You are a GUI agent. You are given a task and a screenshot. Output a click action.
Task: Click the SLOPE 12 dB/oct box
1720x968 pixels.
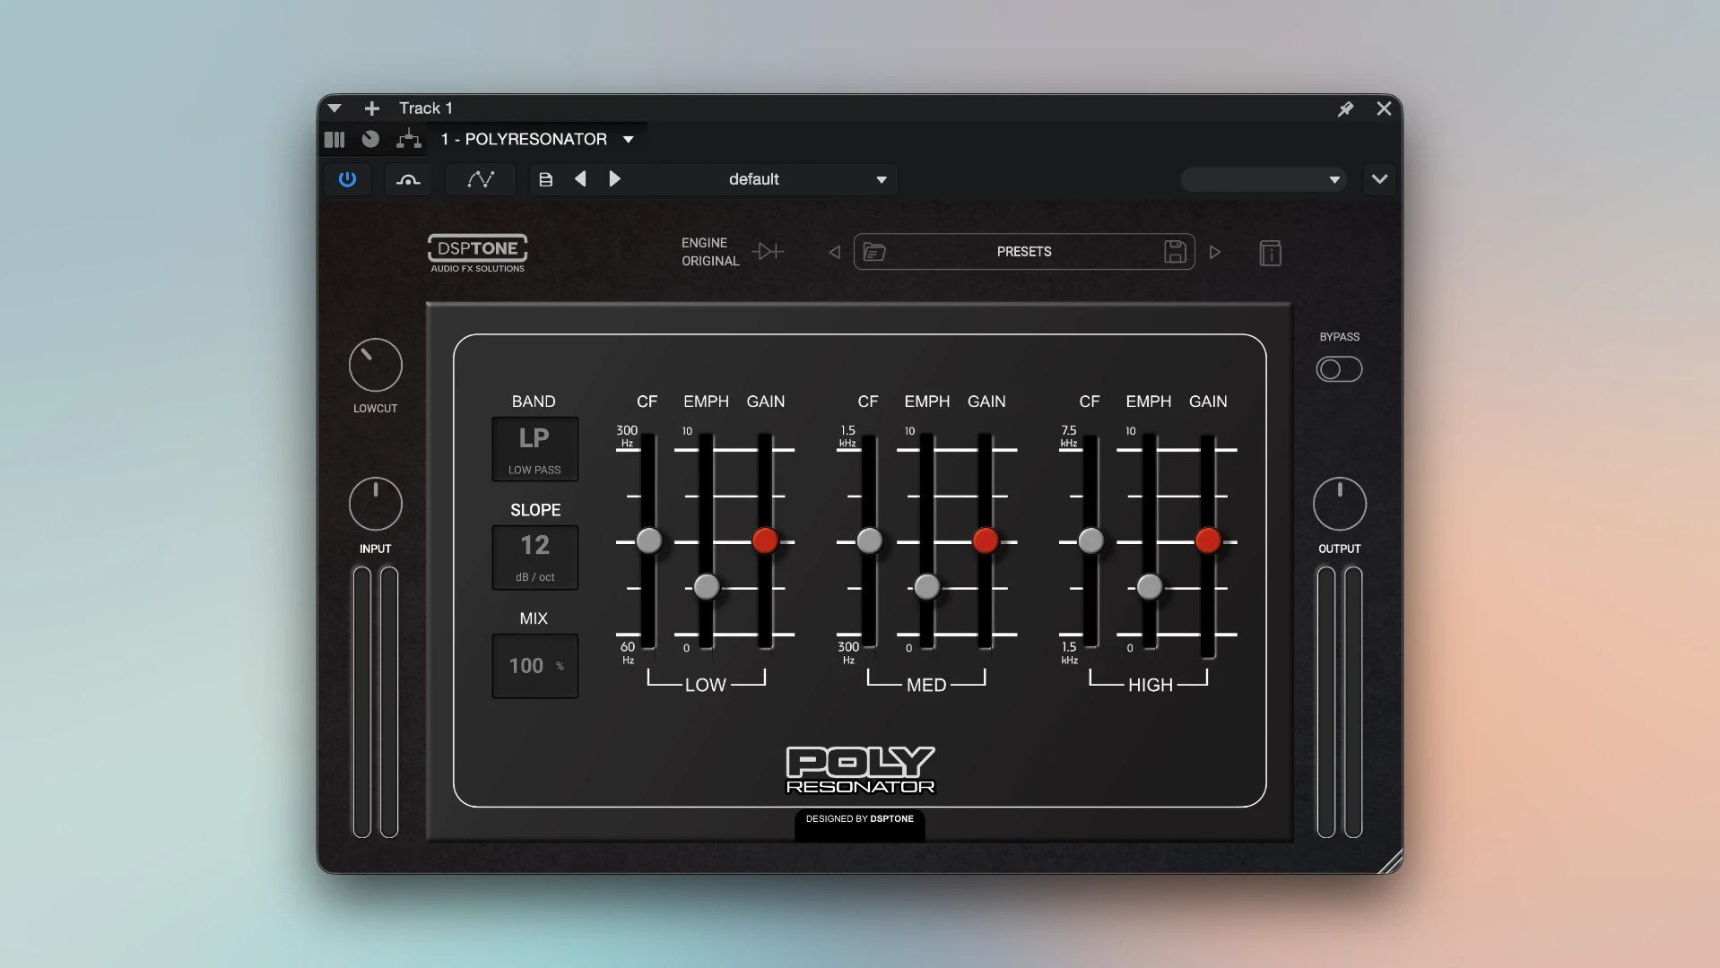[x=534, y=557]
